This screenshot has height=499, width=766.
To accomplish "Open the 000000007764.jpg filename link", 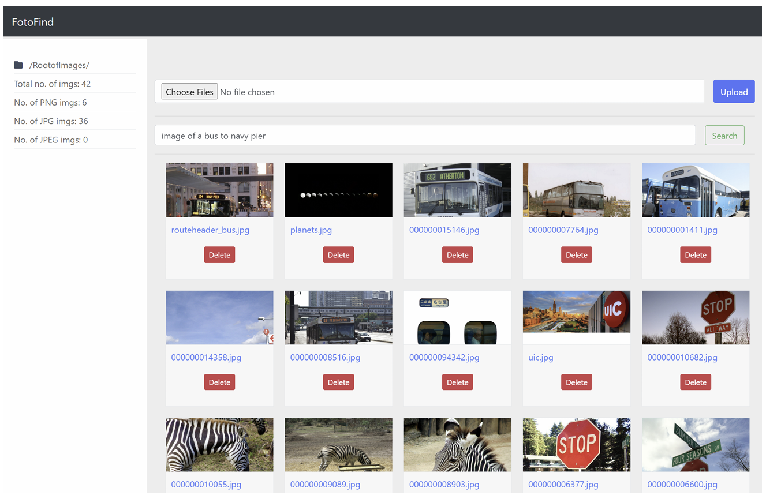I will coord(563,230).
